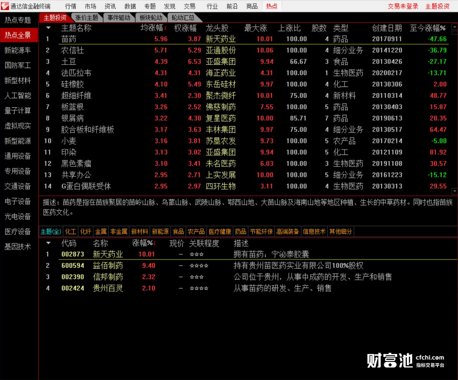Image resolution: width=458 pixels, height=380 pixels.
Task: Select the 主题投资 tab
Action: pyautogui.click(x=55, y=18)
